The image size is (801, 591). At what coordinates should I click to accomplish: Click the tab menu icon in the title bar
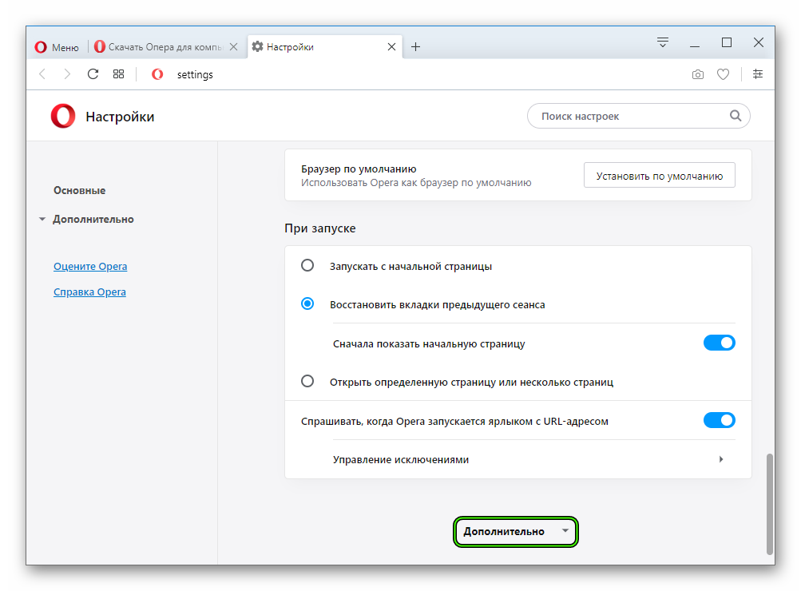point(663,42)
